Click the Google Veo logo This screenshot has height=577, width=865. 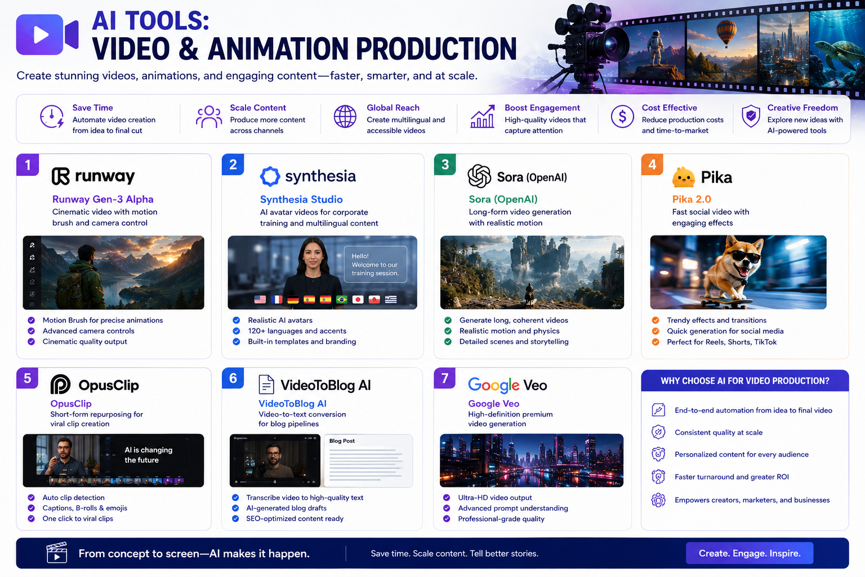(507, 385)
